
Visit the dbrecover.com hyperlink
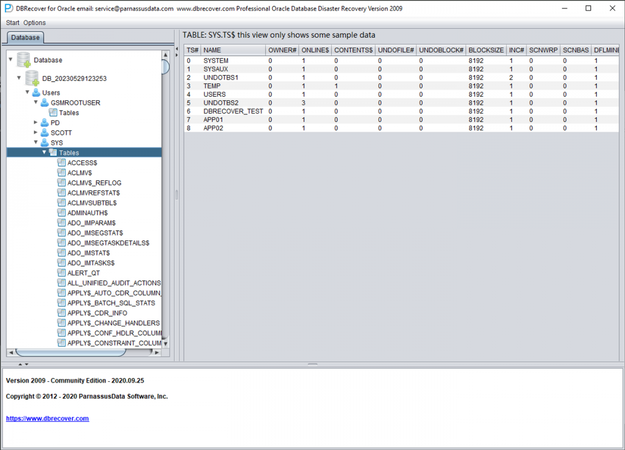47,418
